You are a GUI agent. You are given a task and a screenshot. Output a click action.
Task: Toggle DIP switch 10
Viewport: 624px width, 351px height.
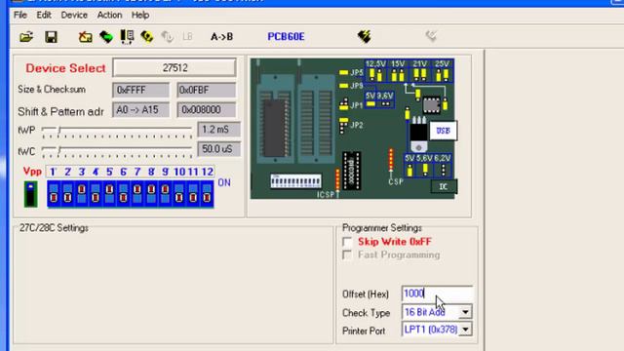pyautogui.click(x=179, y=193)
